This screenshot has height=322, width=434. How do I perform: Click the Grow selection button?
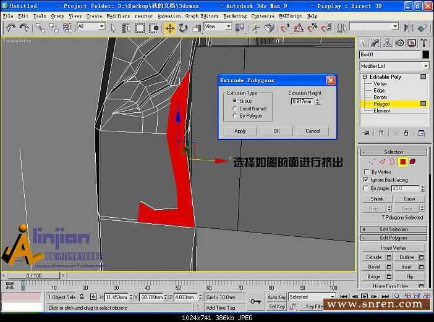tap(410, 199)
